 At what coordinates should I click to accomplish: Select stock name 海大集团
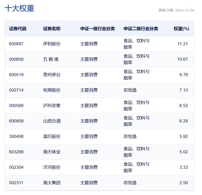coord(52,183)
